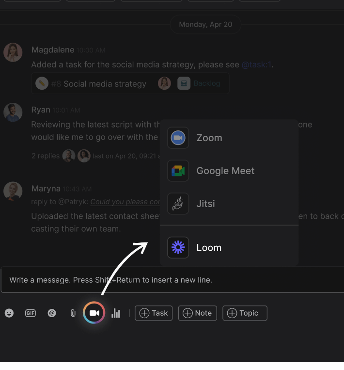Viewport: 344px width, 370px height.
Task: Add a new Topic from message toolbar
Action: pos(245,313)
